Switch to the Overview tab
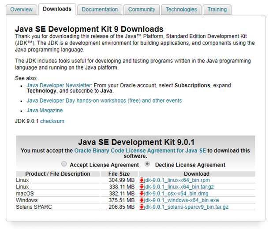Image resolution: width=269 pixels, height=229 pixels. 21,10
